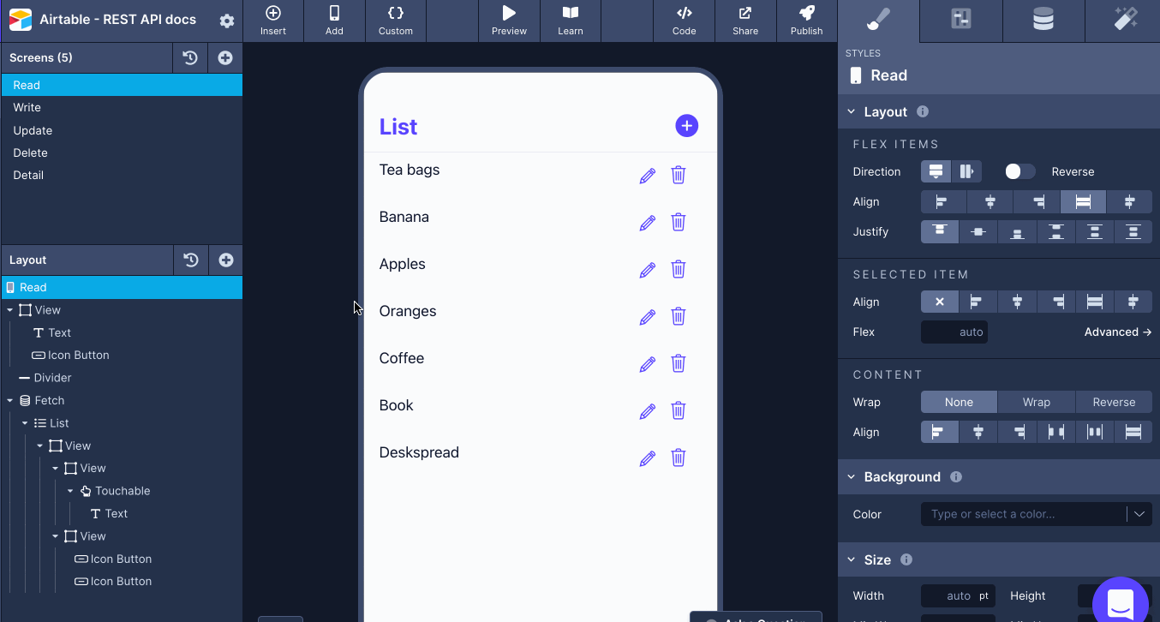Image resolution: width=1160 pixels, height=622 pixels.
Task: Switch to the Styles brush tab
Action: (x=878, y=20)
